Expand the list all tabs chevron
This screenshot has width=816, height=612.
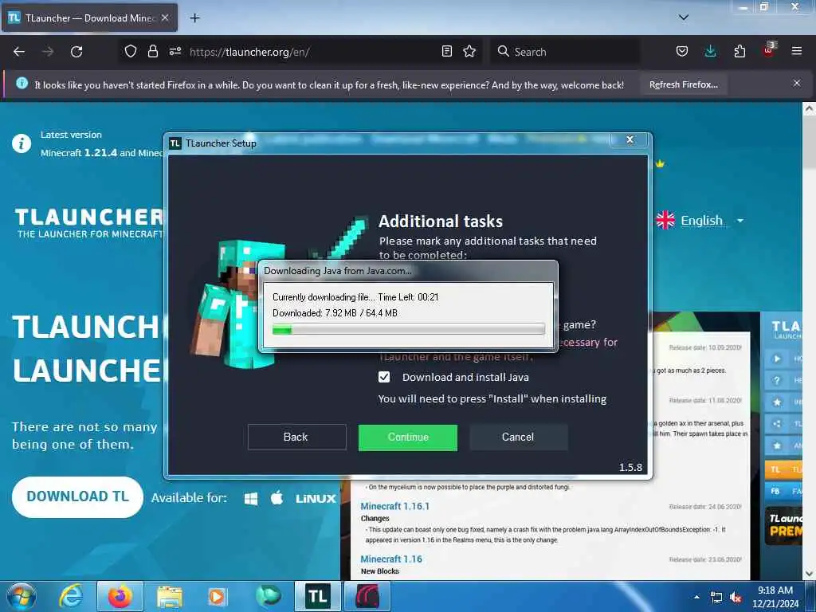pos(683,18)
